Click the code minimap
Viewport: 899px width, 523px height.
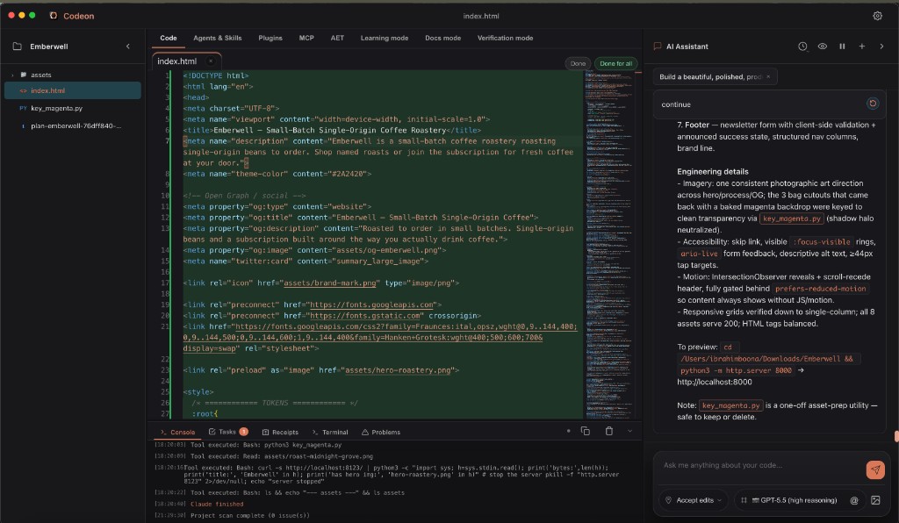[608, 243]
